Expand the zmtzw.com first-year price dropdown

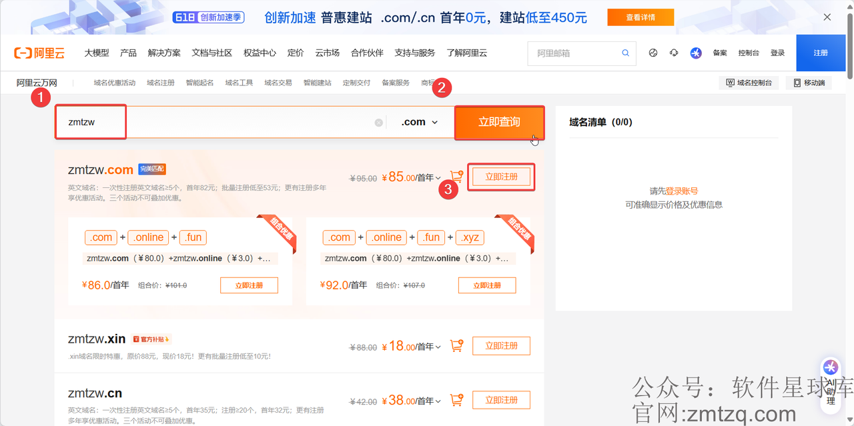(438, 178)
